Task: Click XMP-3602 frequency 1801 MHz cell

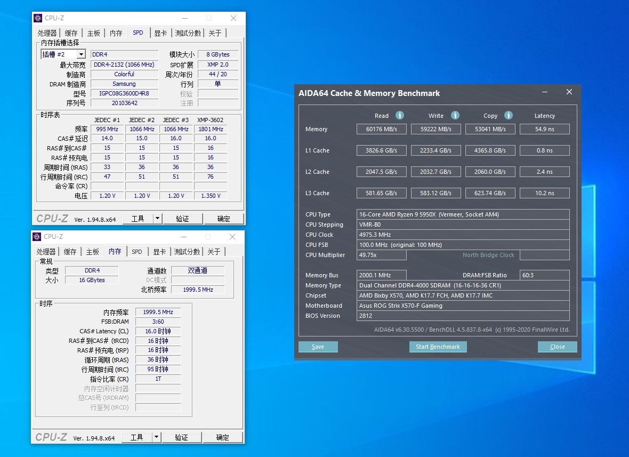Action: 211,129
